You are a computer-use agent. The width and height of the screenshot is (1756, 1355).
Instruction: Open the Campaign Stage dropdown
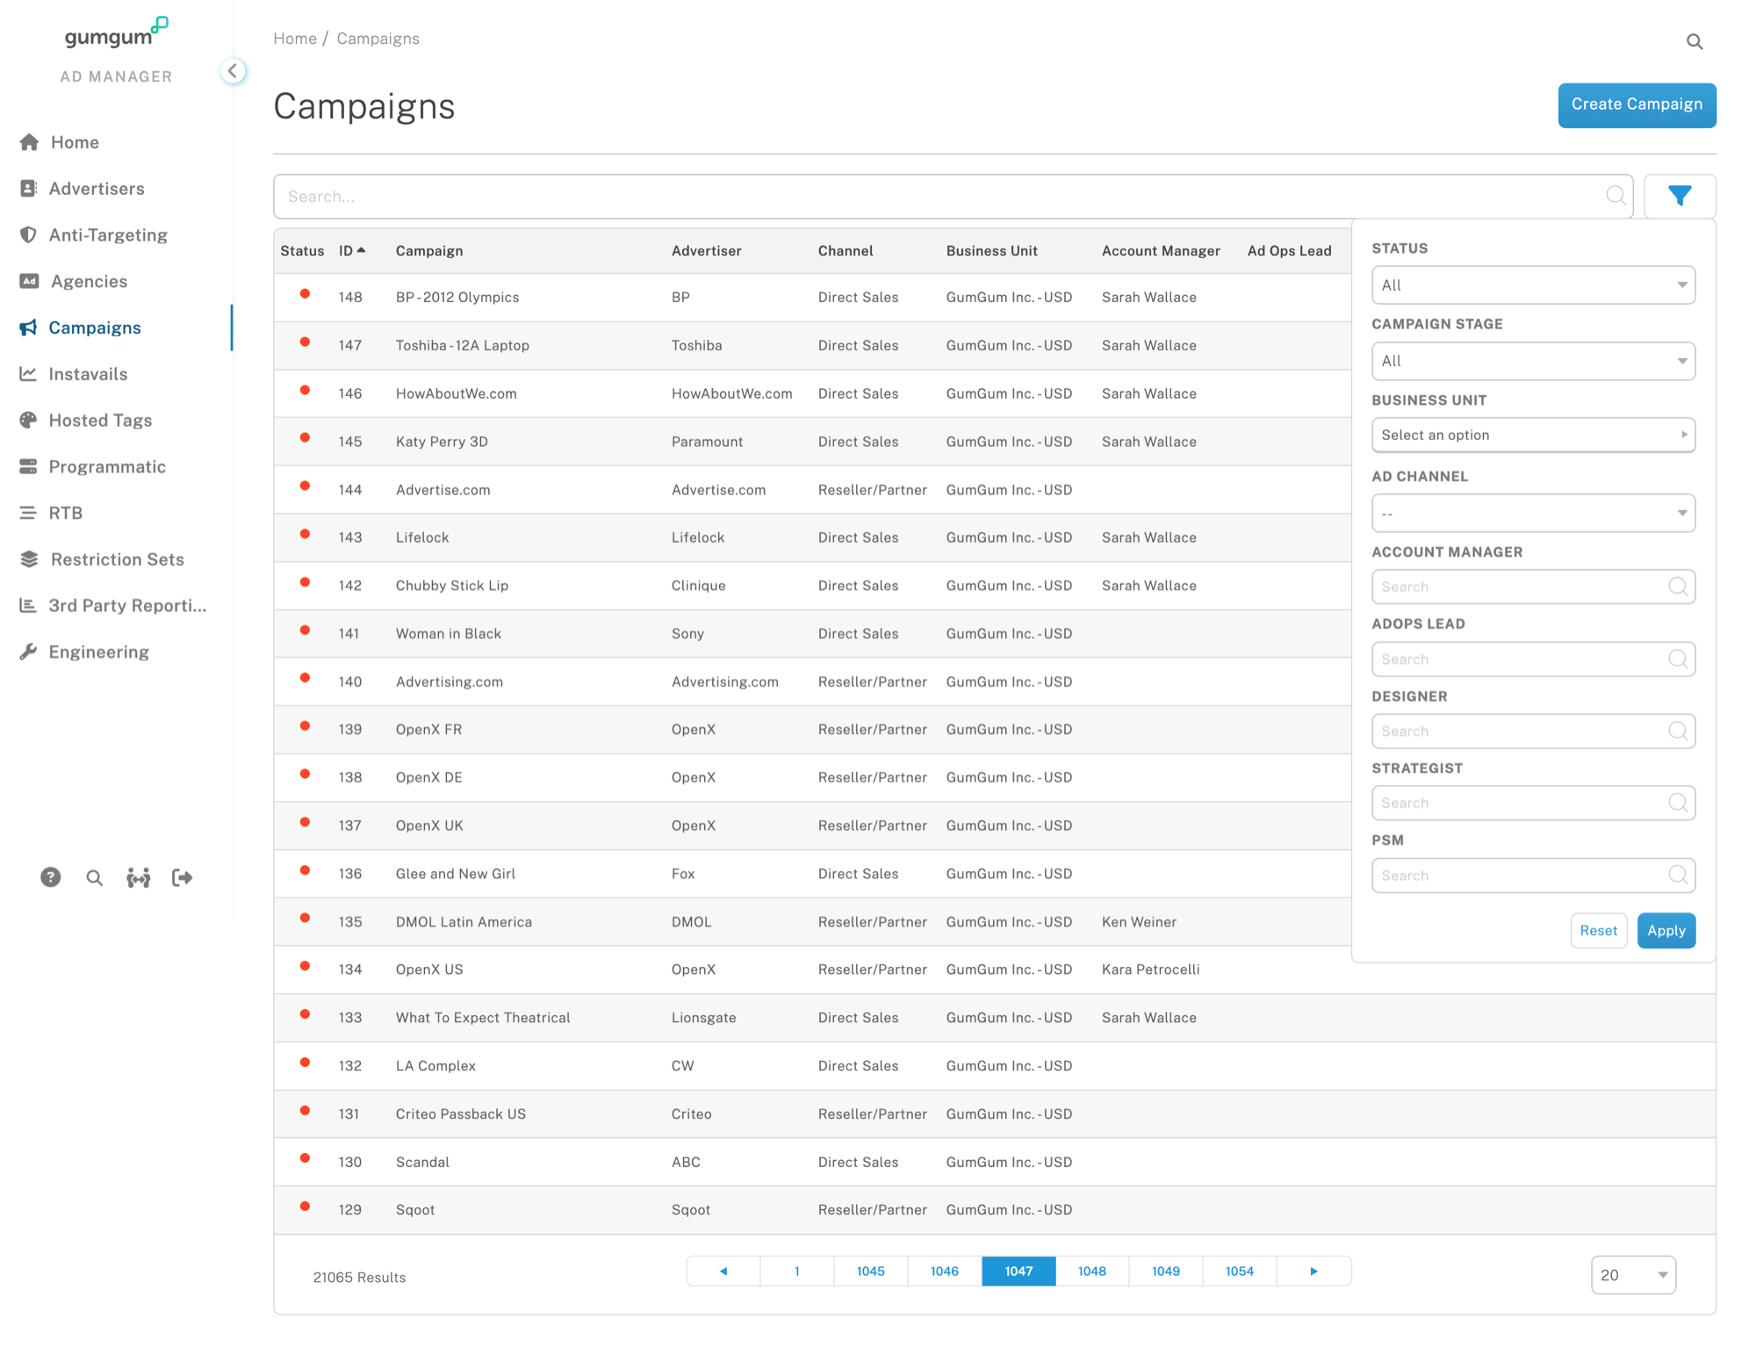tap(1533, 361)
